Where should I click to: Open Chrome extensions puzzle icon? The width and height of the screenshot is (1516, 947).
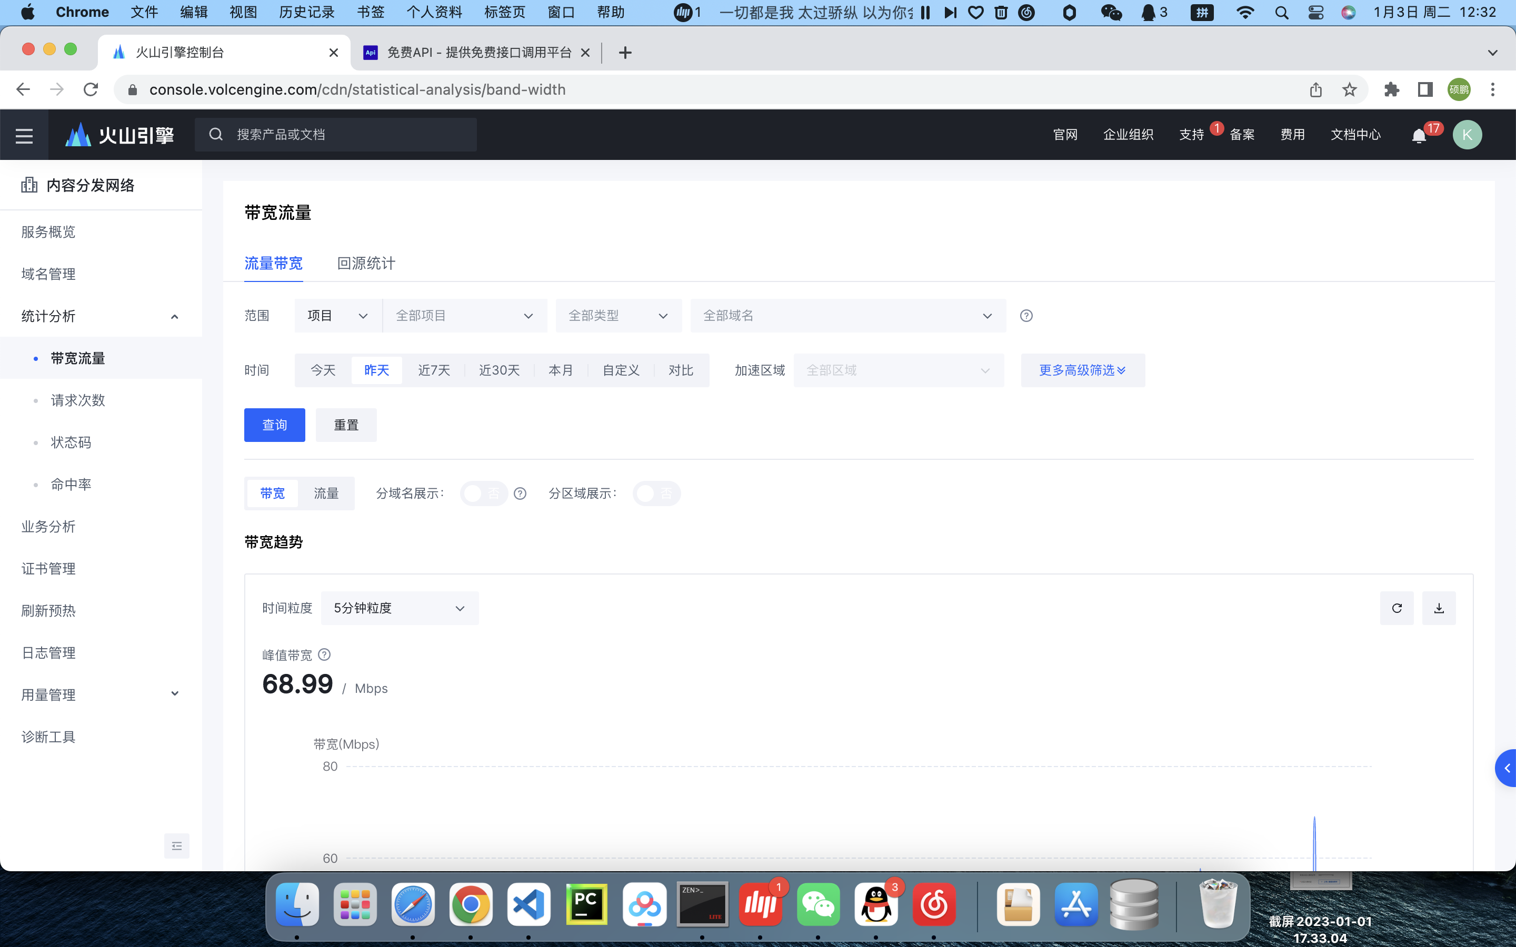tap(1391, 89)
